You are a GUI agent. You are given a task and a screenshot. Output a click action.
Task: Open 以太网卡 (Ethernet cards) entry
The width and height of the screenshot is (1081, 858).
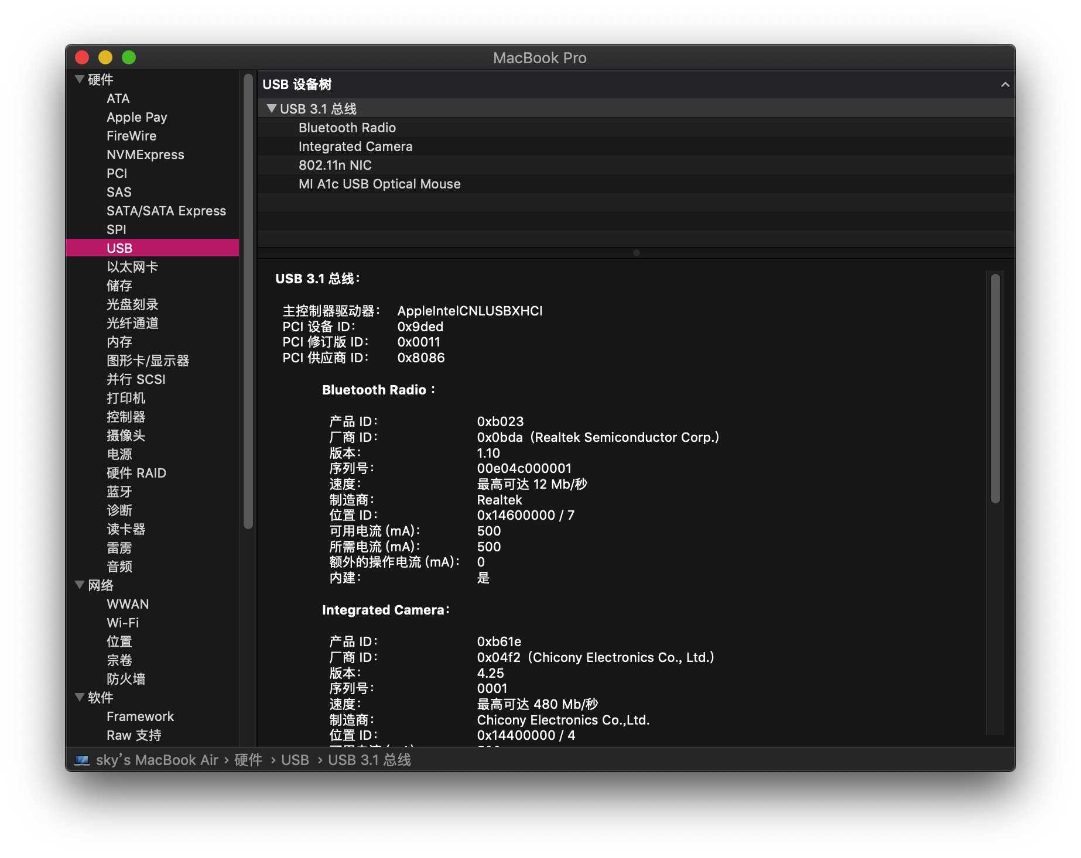[132, 267]
